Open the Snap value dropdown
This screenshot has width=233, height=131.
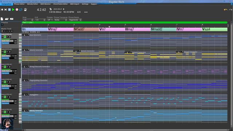28,20
